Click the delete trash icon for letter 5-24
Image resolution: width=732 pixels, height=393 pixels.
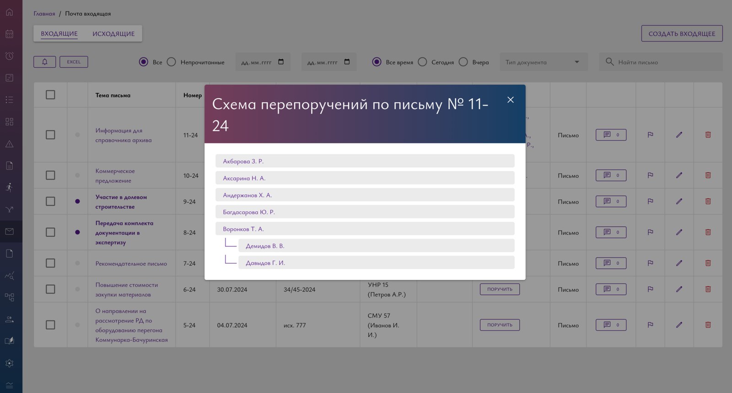tap(708, 325)
